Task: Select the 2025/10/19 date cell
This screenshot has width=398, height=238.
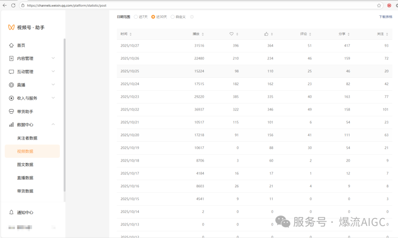Action: click(130, 148)
